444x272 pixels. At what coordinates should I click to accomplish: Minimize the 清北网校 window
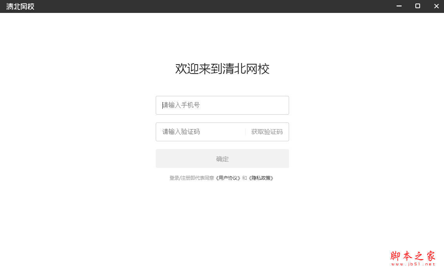pos(399,6)
